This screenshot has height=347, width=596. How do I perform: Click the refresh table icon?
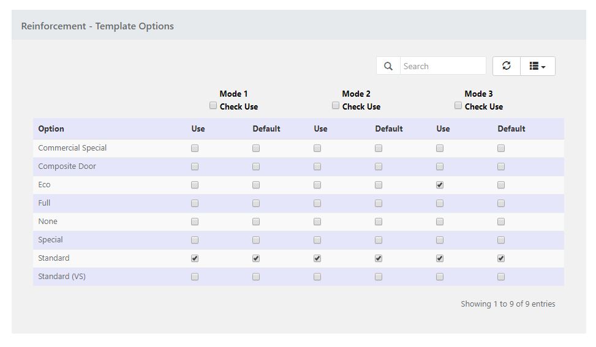pyautogui.click(x=507, y=66)
